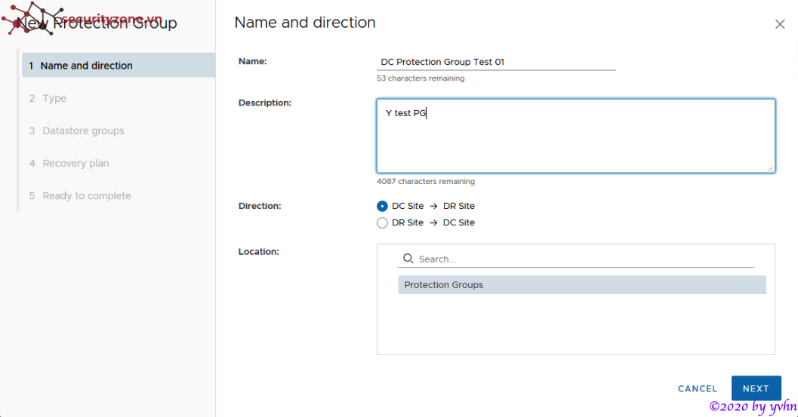Click the search magnifier icon

click(x=408, y=259)
